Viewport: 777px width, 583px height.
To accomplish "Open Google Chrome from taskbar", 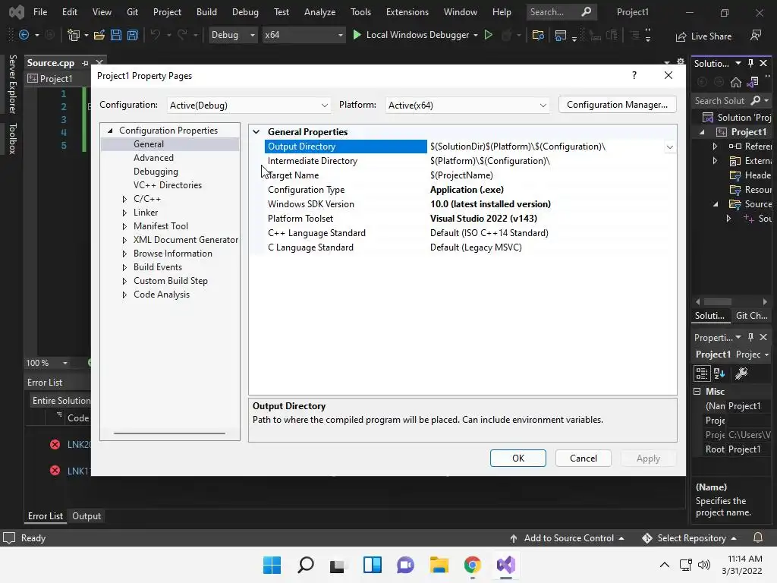I will click(x=472, y=565).
